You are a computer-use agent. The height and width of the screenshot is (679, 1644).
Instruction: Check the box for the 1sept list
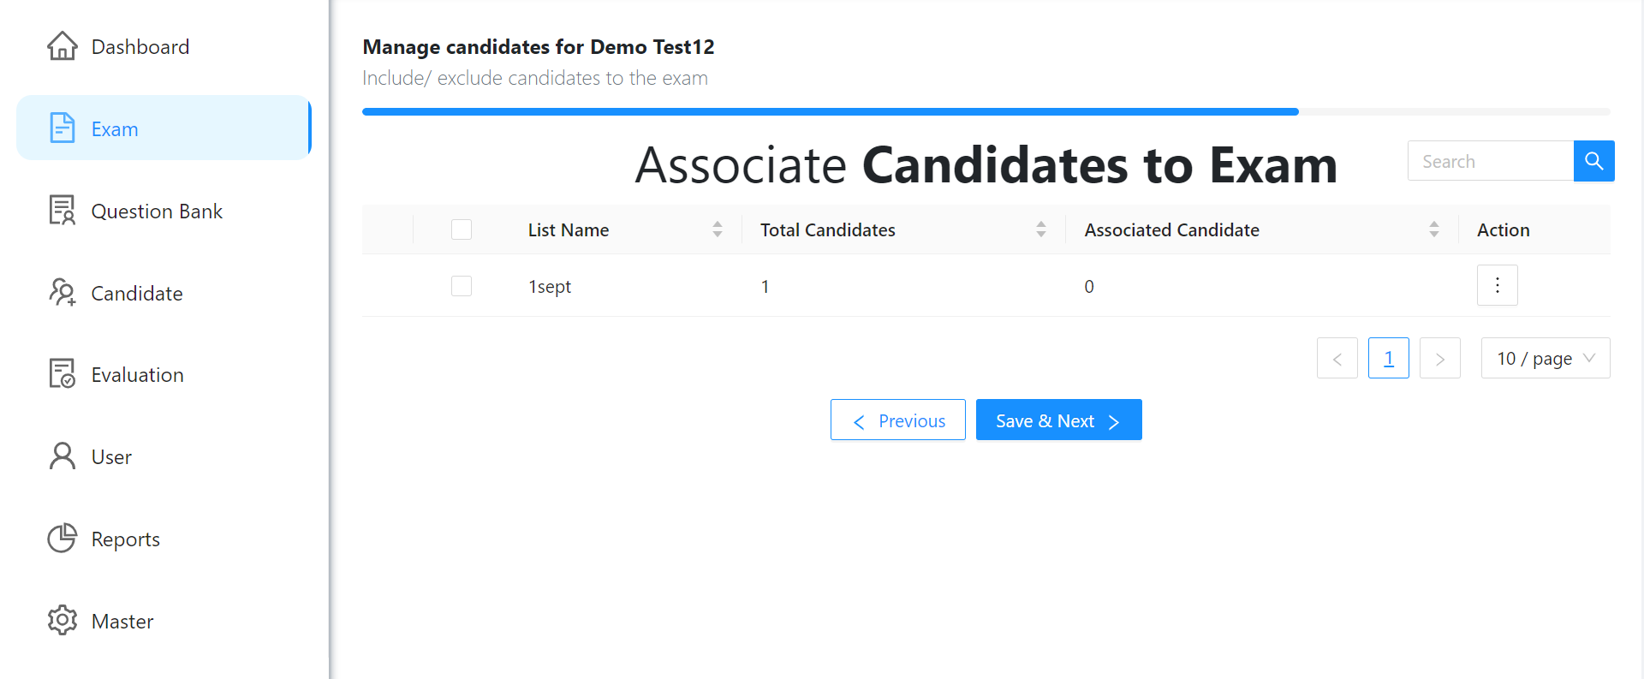coord(462,286)
